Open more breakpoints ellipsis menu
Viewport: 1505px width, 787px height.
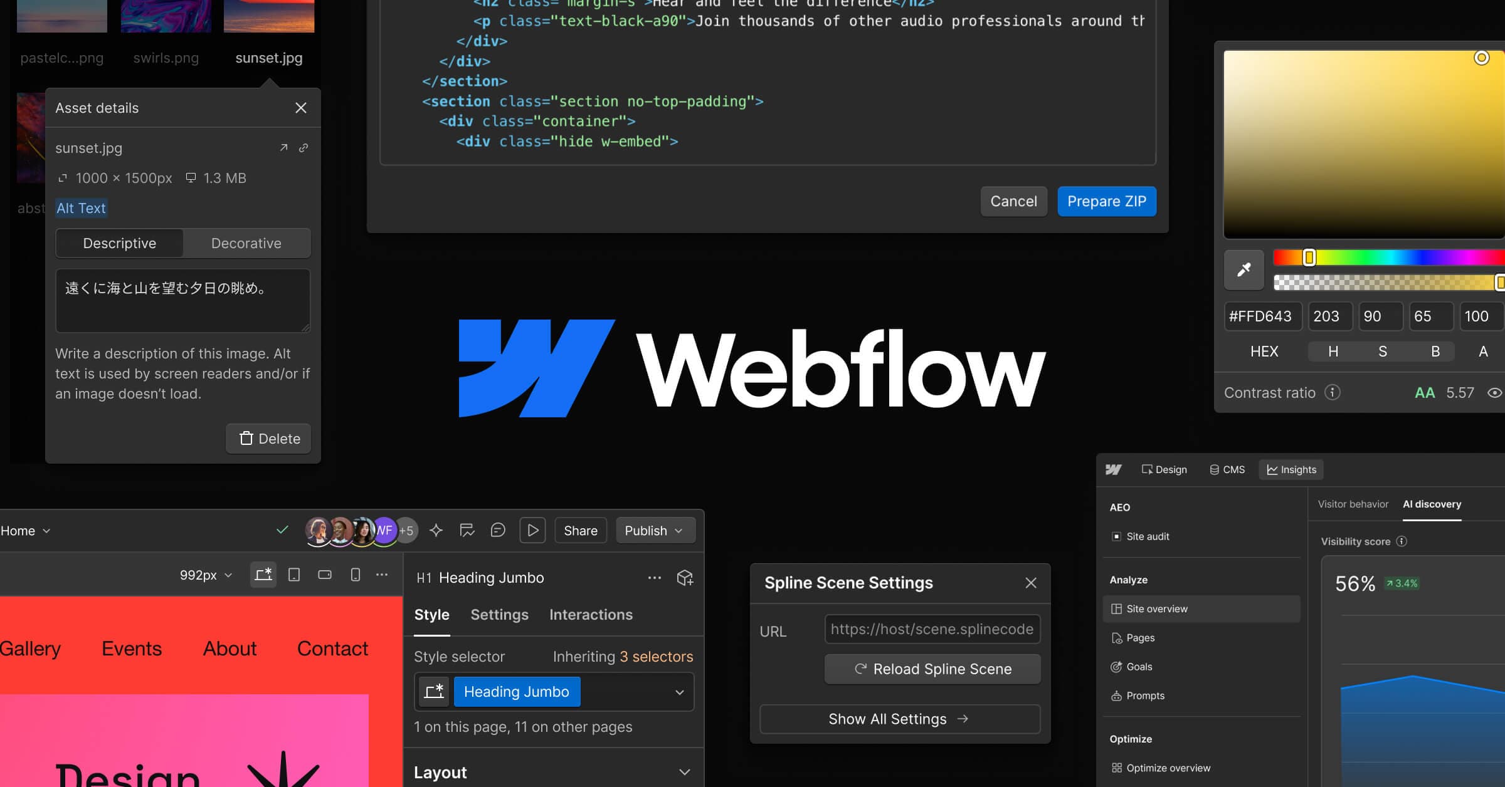(x=382, y=575)
